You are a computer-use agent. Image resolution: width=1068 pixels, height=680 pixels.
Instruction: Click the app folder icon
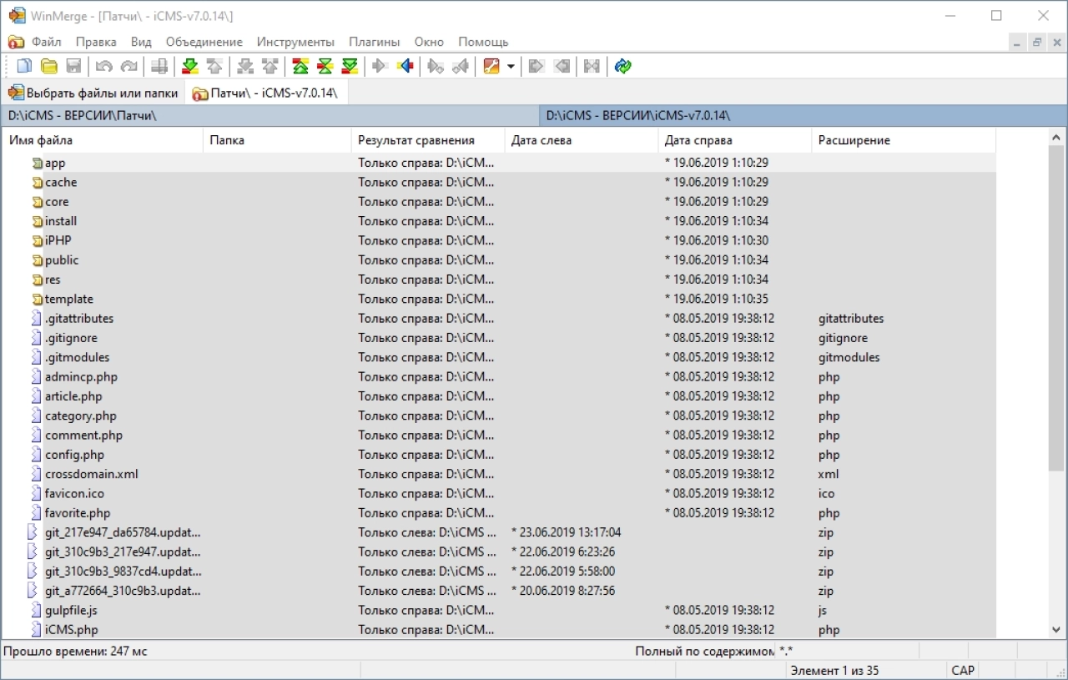point(38,163)
